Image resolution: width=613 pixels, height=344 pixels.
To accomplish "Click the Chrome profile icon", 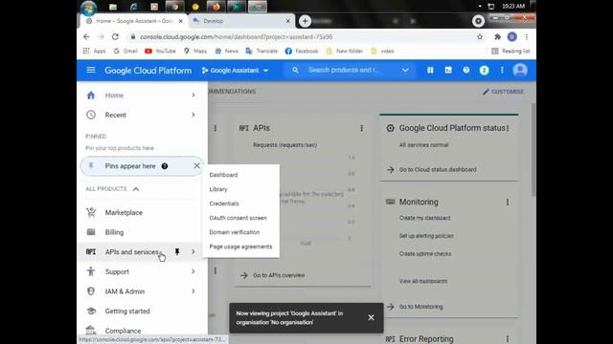I will [512, 37].
